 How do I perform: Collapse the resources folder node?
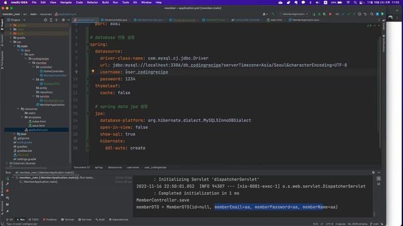18,109
